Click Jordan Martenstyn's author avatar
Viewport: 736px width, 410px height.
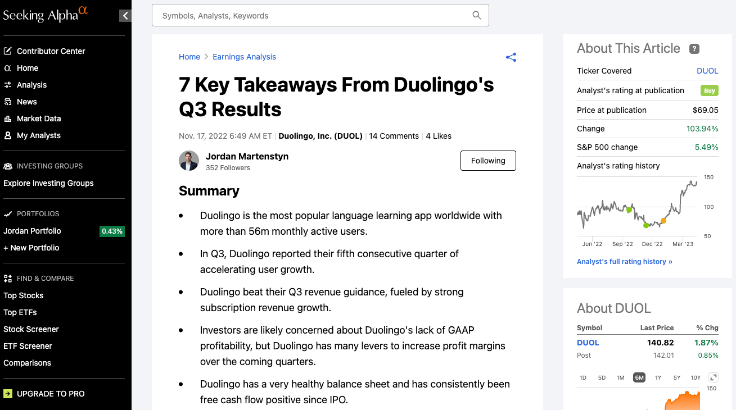point(189,161)
